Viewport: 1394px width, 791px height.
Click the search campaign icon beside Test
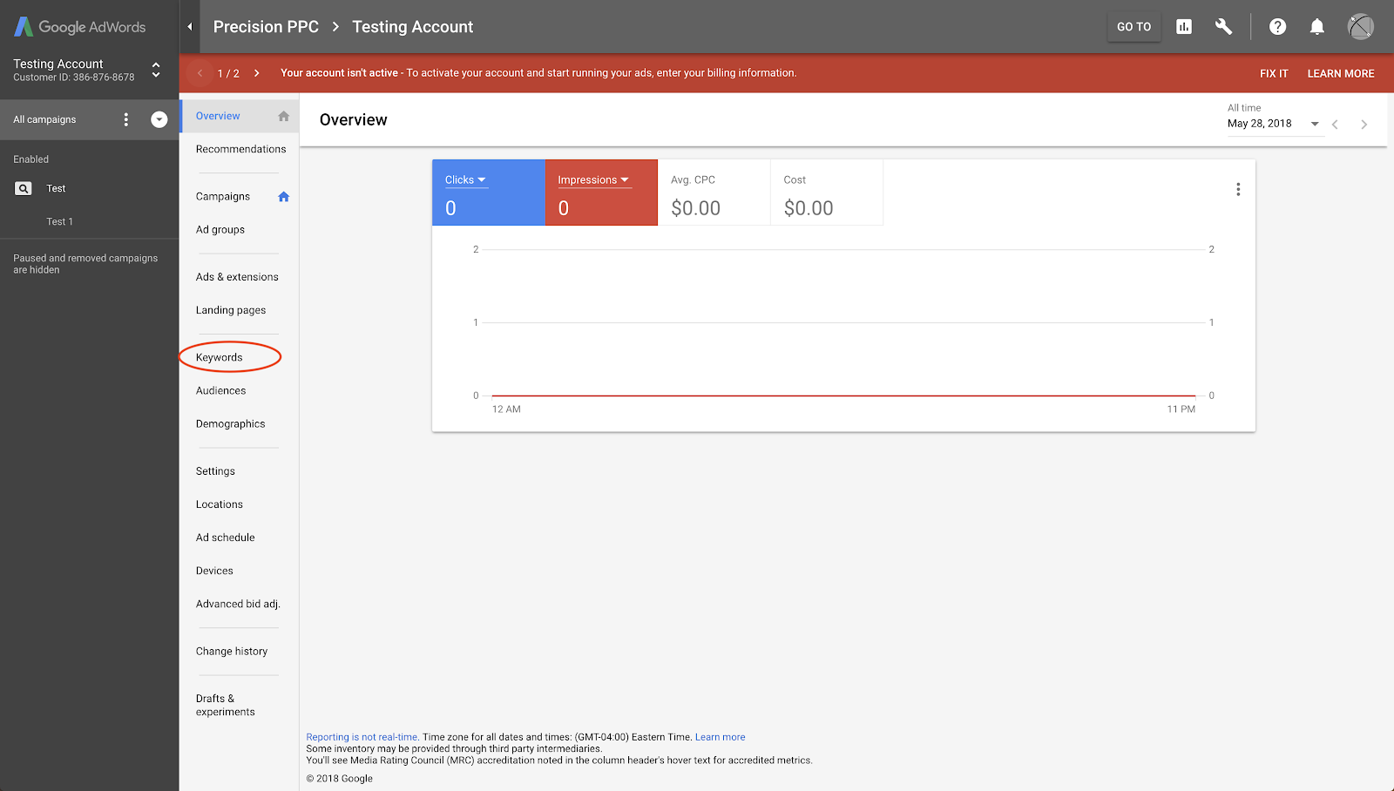coord(24,188)
